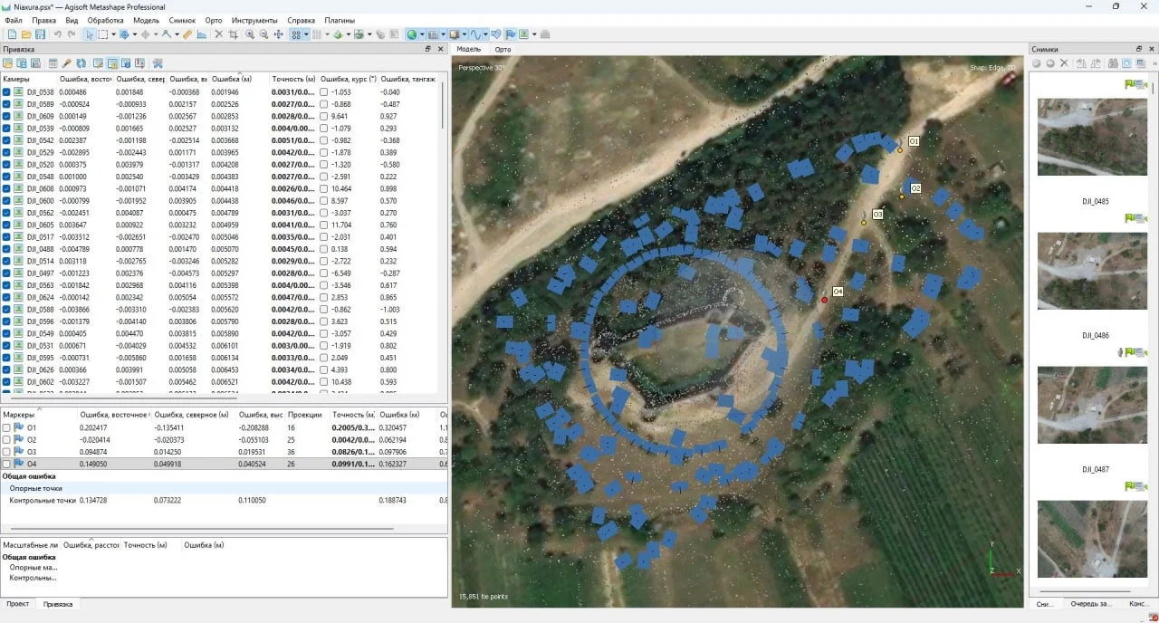
Task: Select the rectangle selection tool
Action: pyautogui.click(x=102, y=34)
